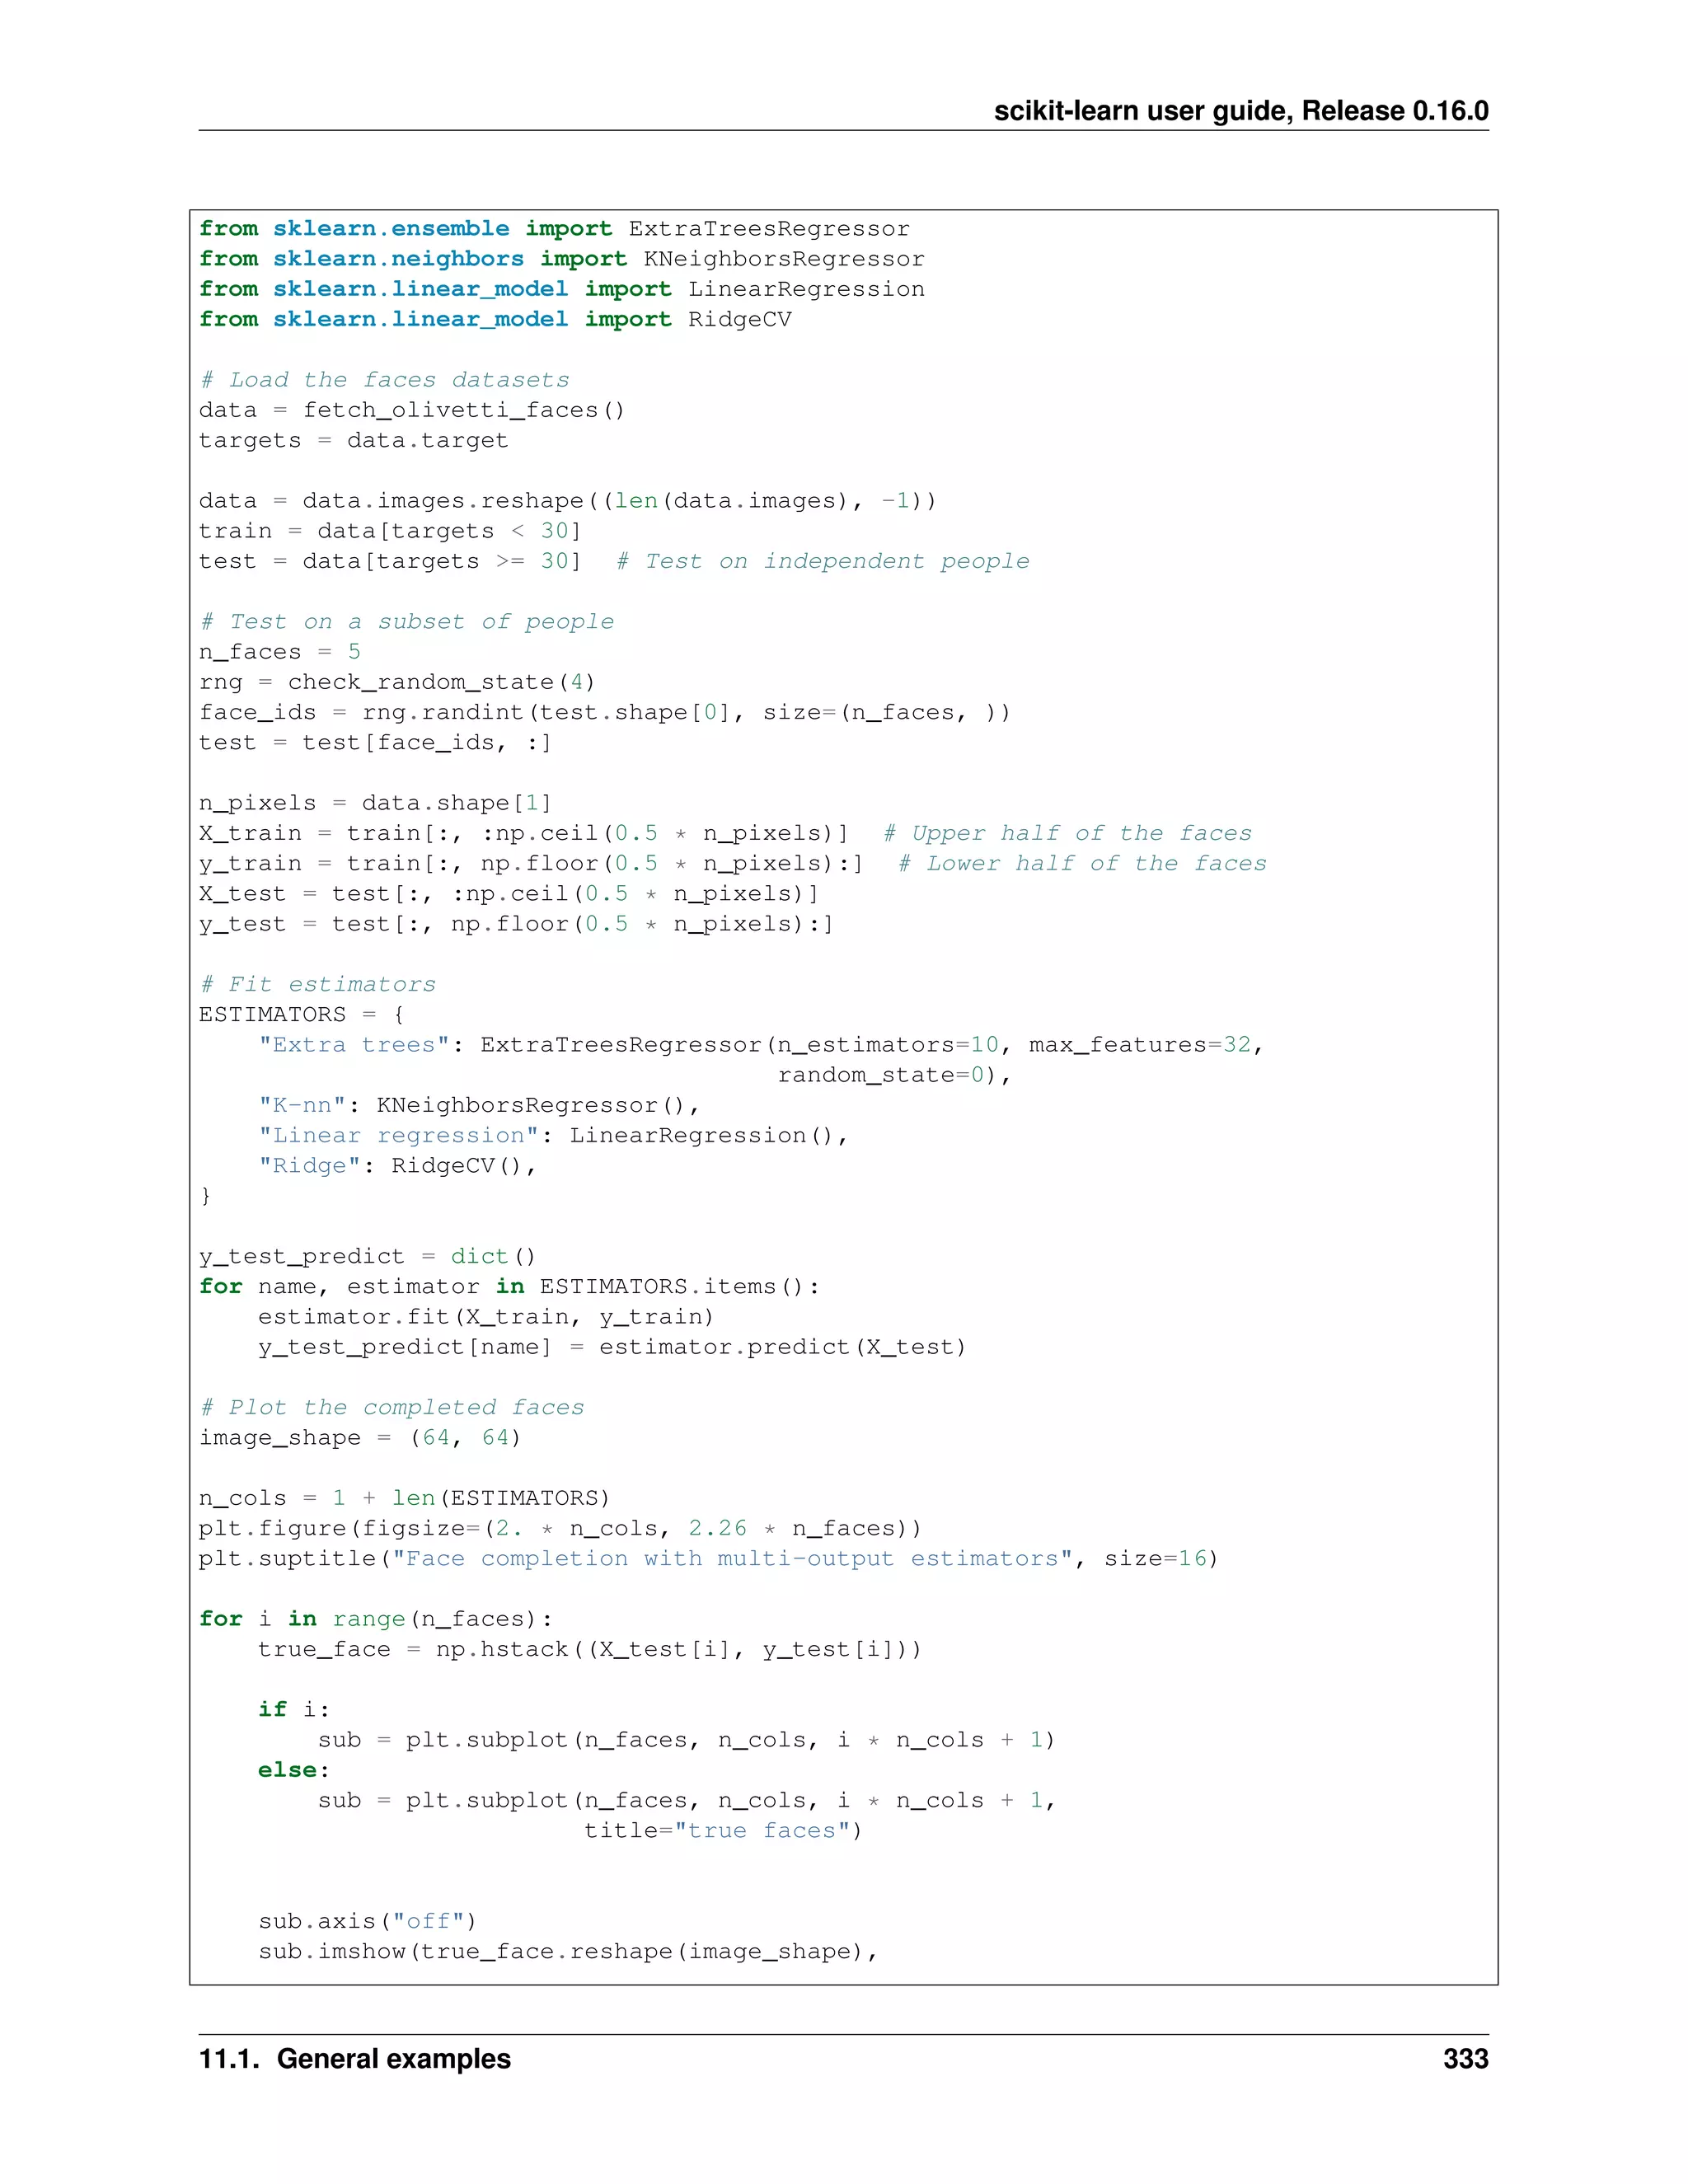
Task: Click the 'X_test = test[:, :np.ceil' line
Action: tap(509, 893)
